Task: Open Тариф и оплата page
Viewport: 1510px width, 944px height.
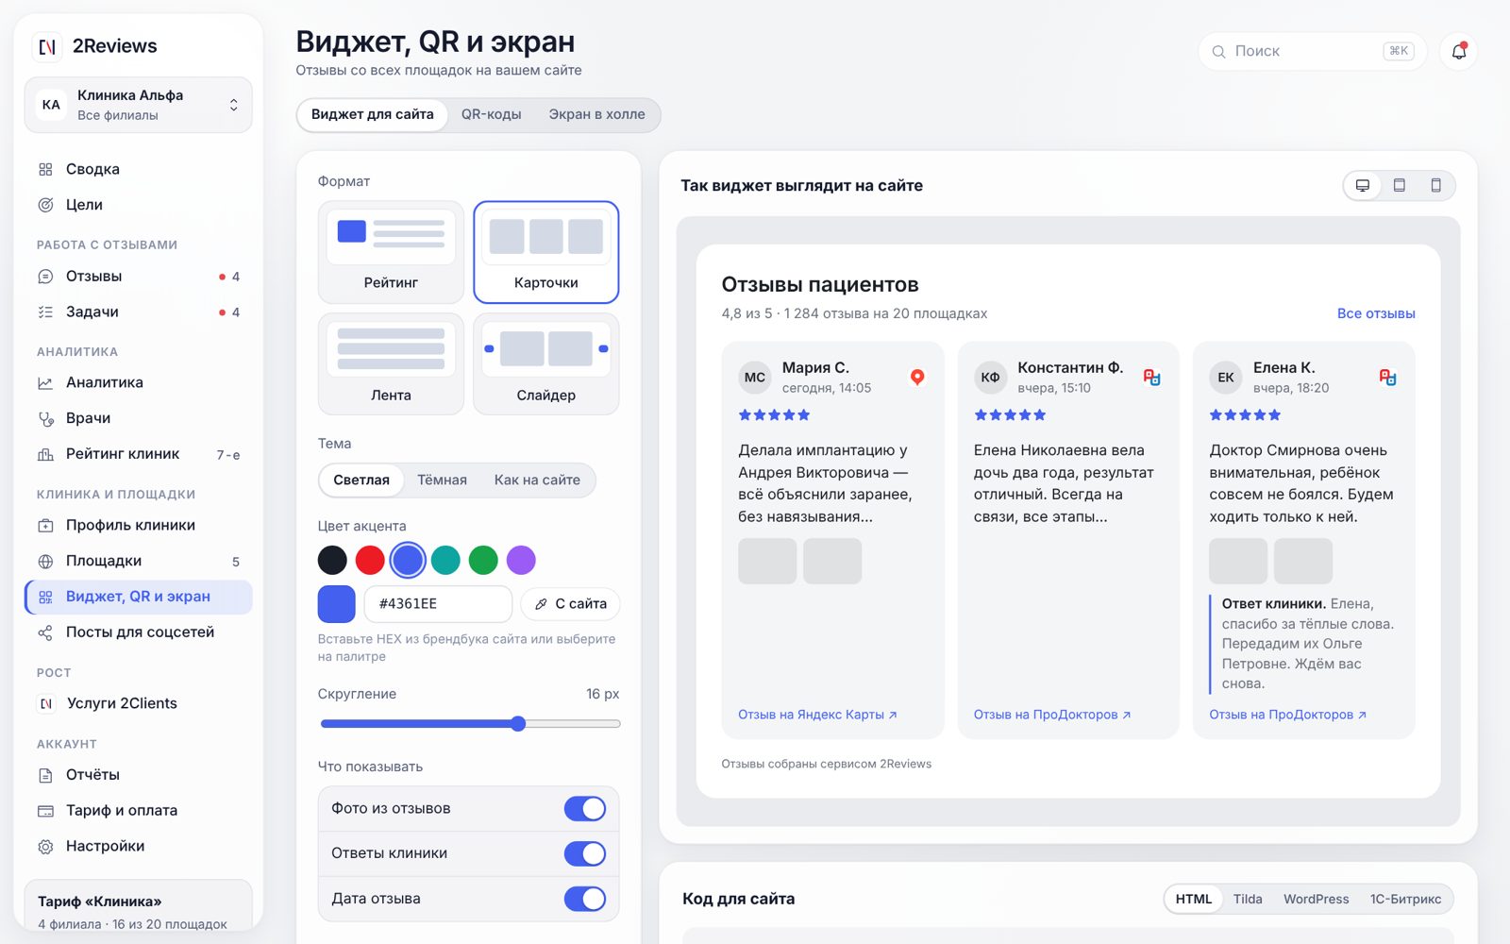Action: coord(138,810)
